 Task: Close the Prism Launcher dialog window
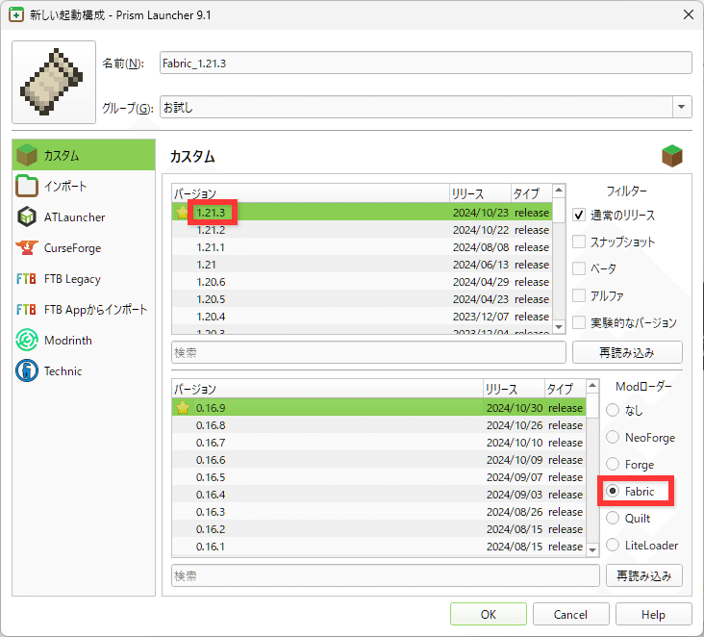(x=688, y=14)
